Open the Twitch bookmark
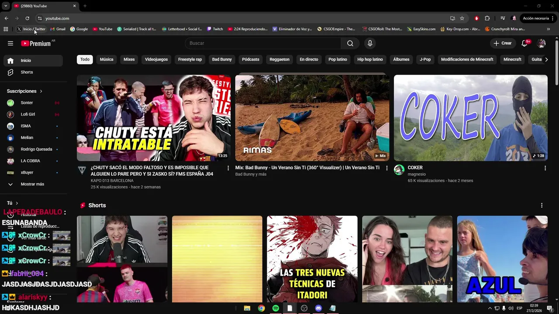Image resolution: width=559 pixels, height=314 pixels. pos(215,29)
